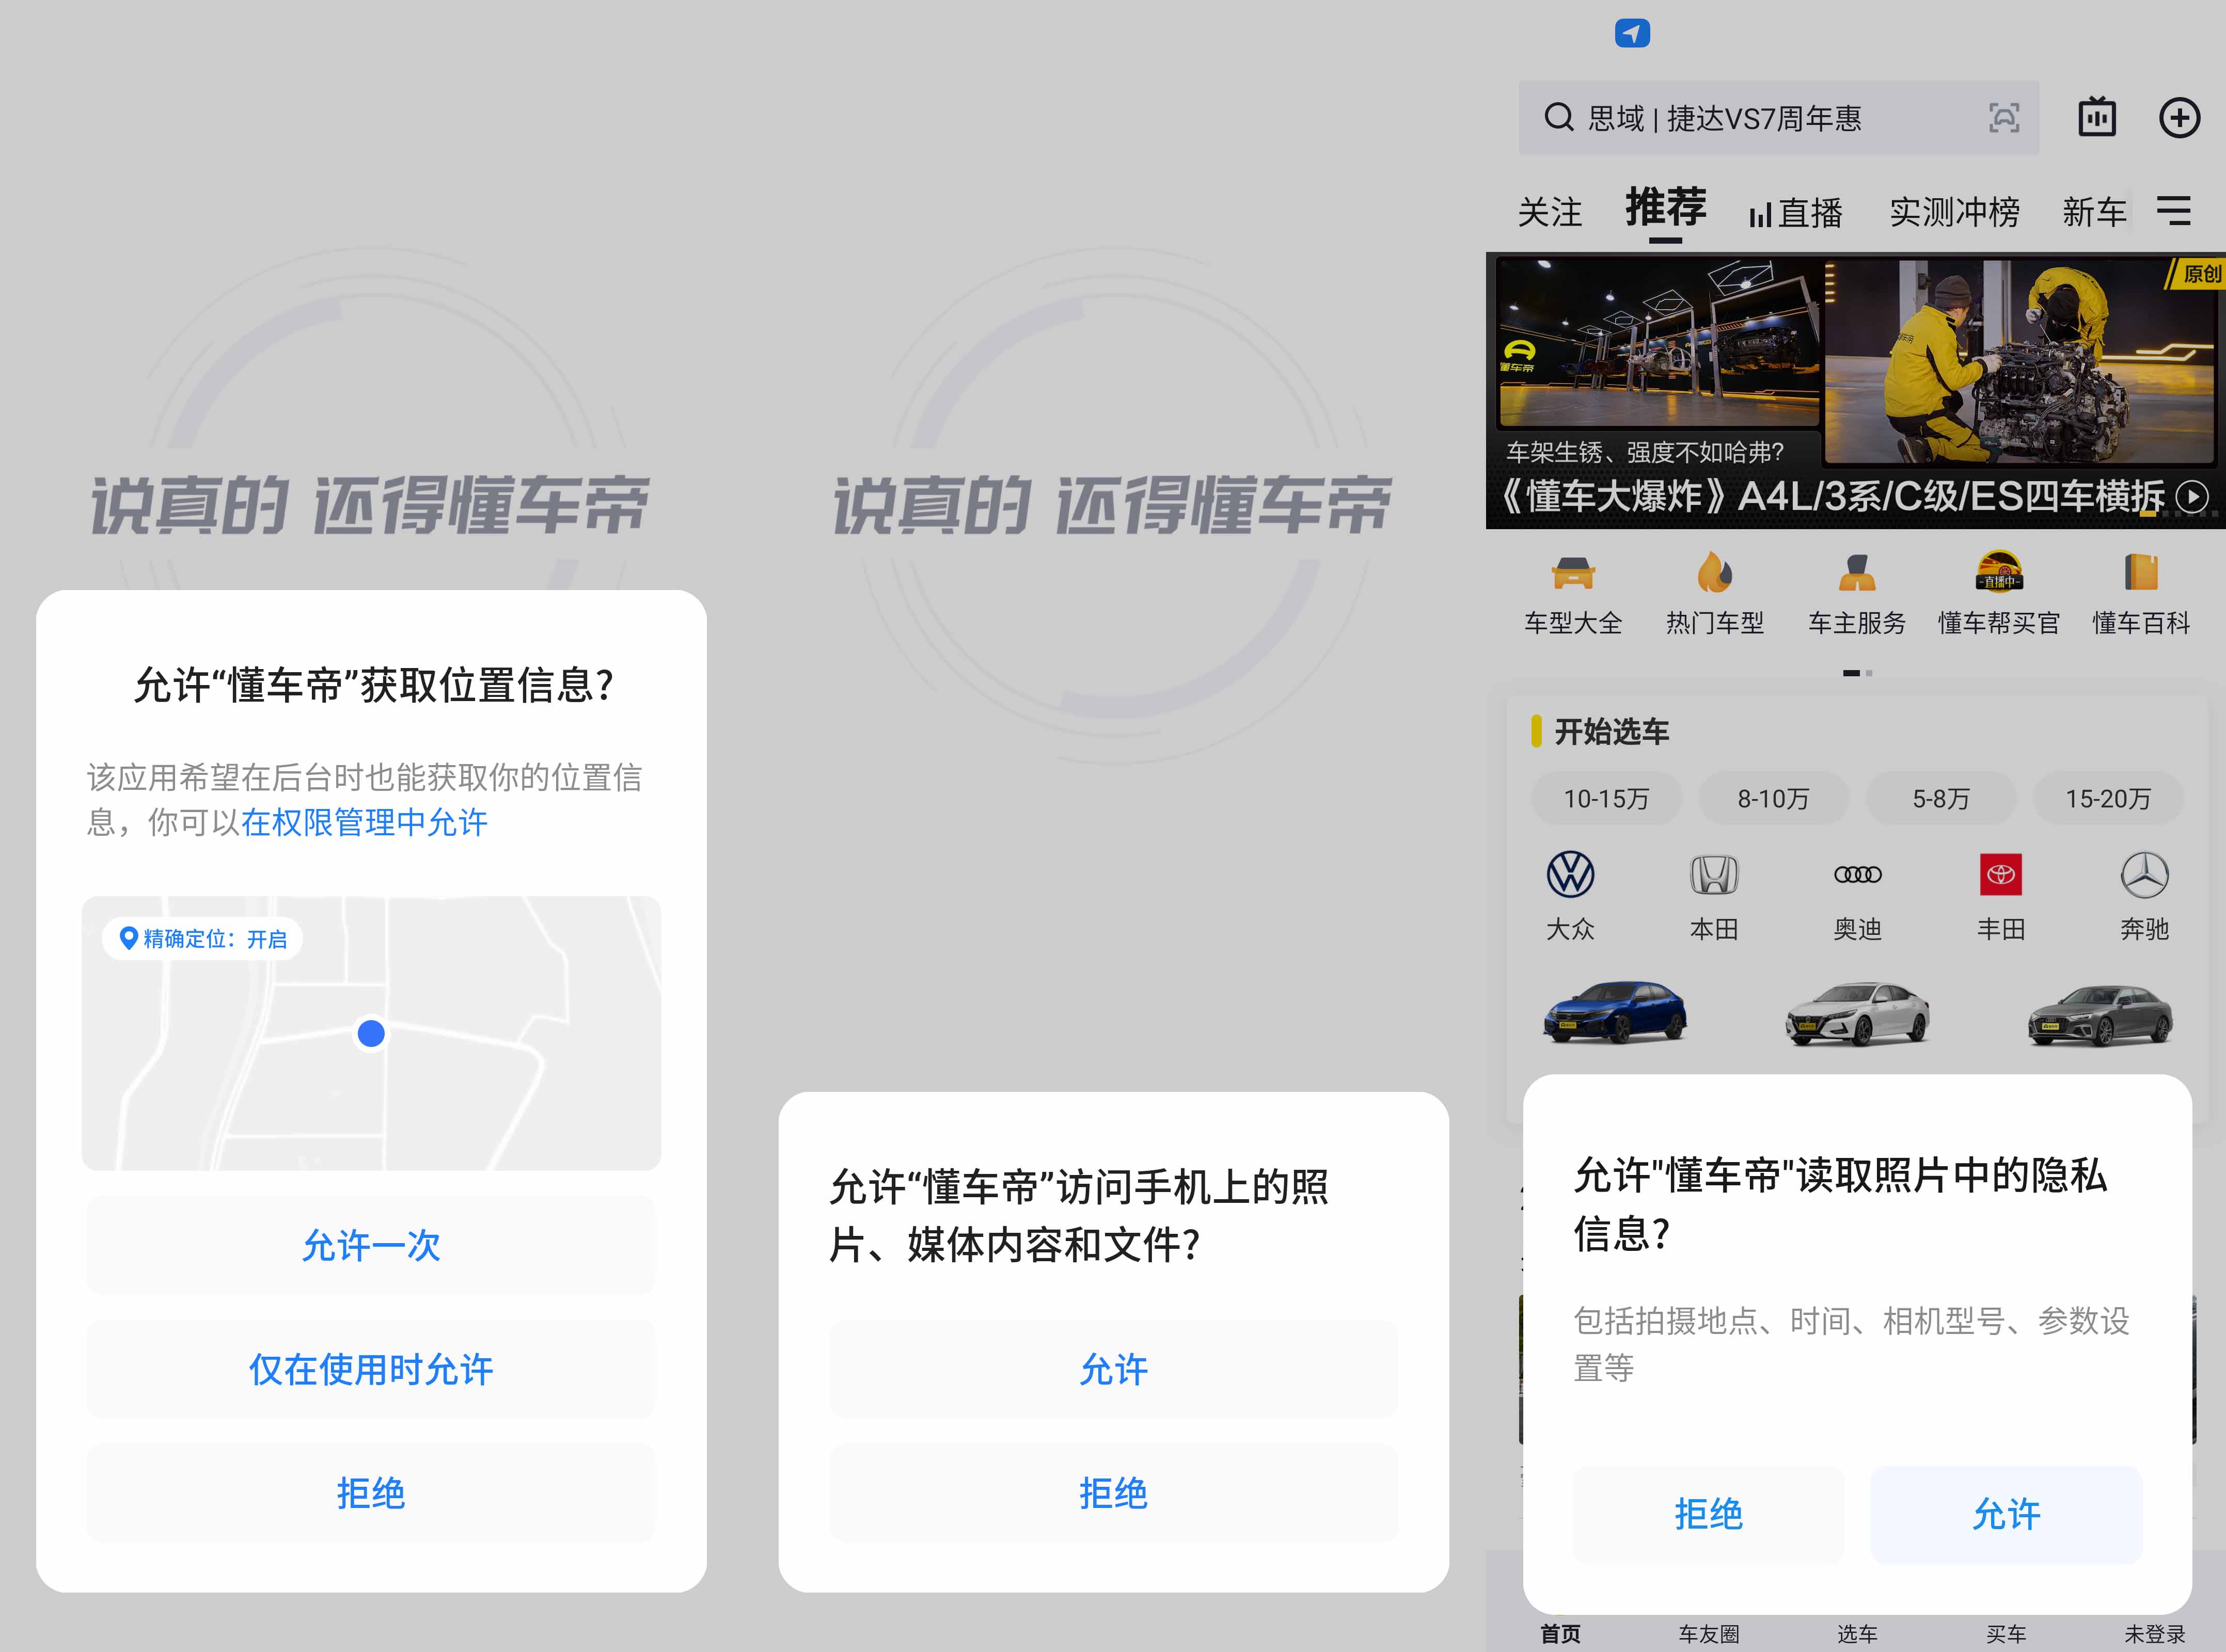This screenshot has height=1652, width=2226.
Task: Select the 奥迪 Audi brand logo
Action: pos(1857,875)
